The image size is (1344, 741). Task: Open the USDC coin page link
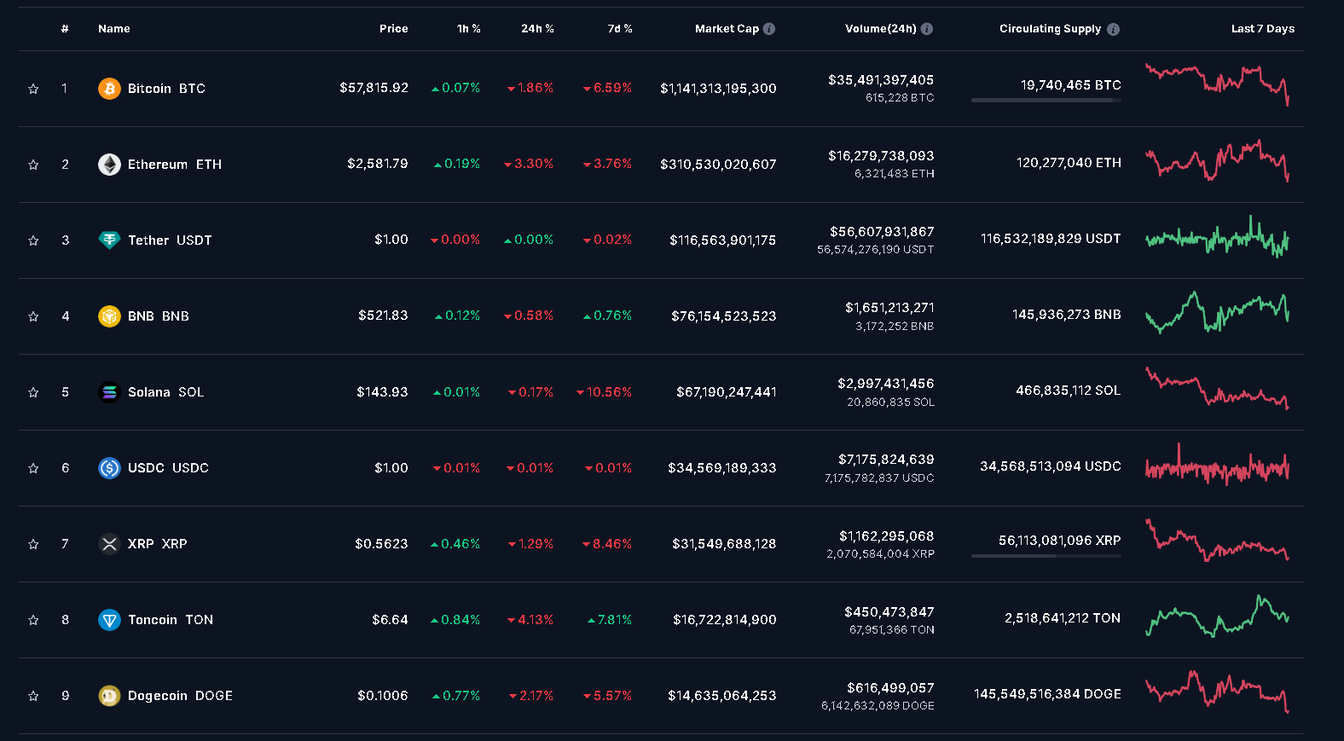(x=168, y=468)
